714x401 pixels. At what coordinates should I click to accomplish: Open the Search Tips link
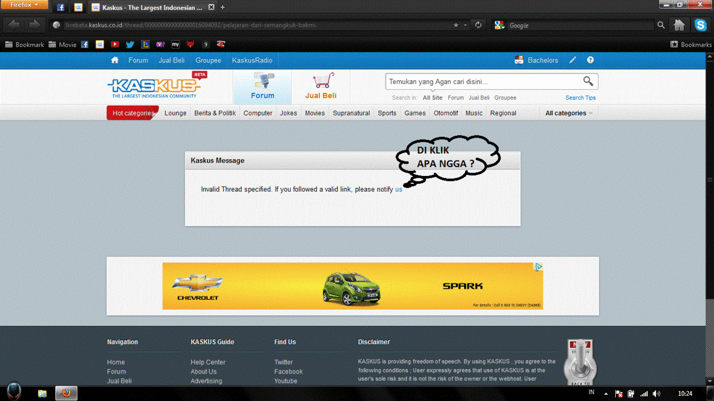pyautogui.click(x=581, y=97)
